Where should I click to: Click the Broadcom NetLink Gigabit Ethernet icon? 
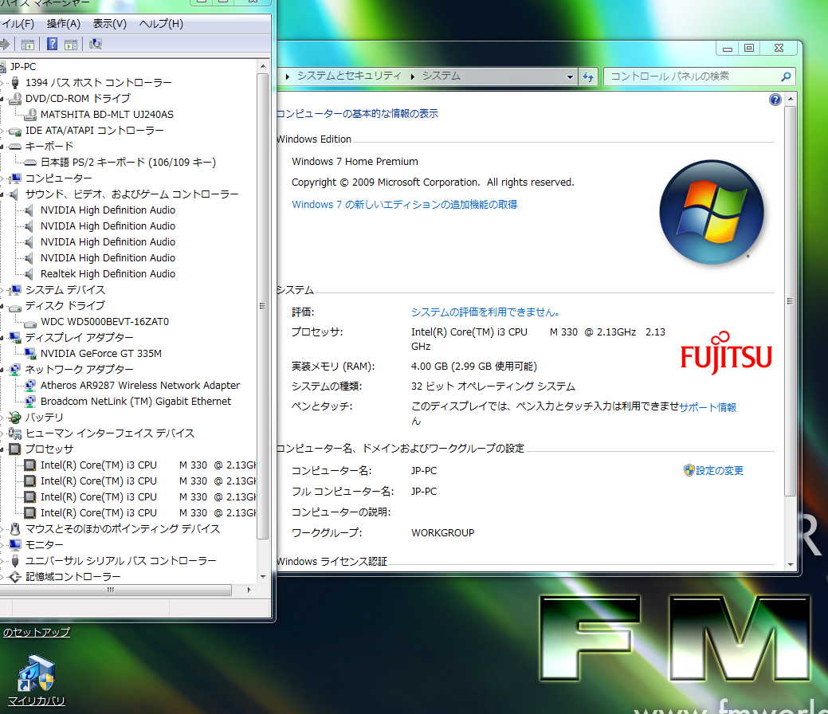click(x=30, y=402)
